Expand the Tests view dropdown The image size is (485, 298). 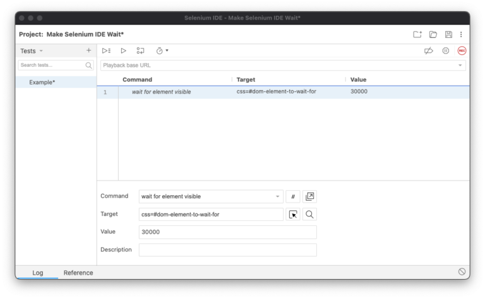[x=41, y=51]
